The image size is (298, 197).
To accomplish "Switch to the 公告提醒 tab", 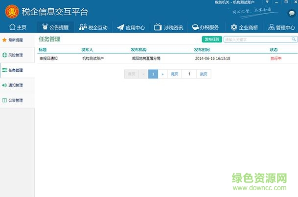I will [x=55, y=27].
